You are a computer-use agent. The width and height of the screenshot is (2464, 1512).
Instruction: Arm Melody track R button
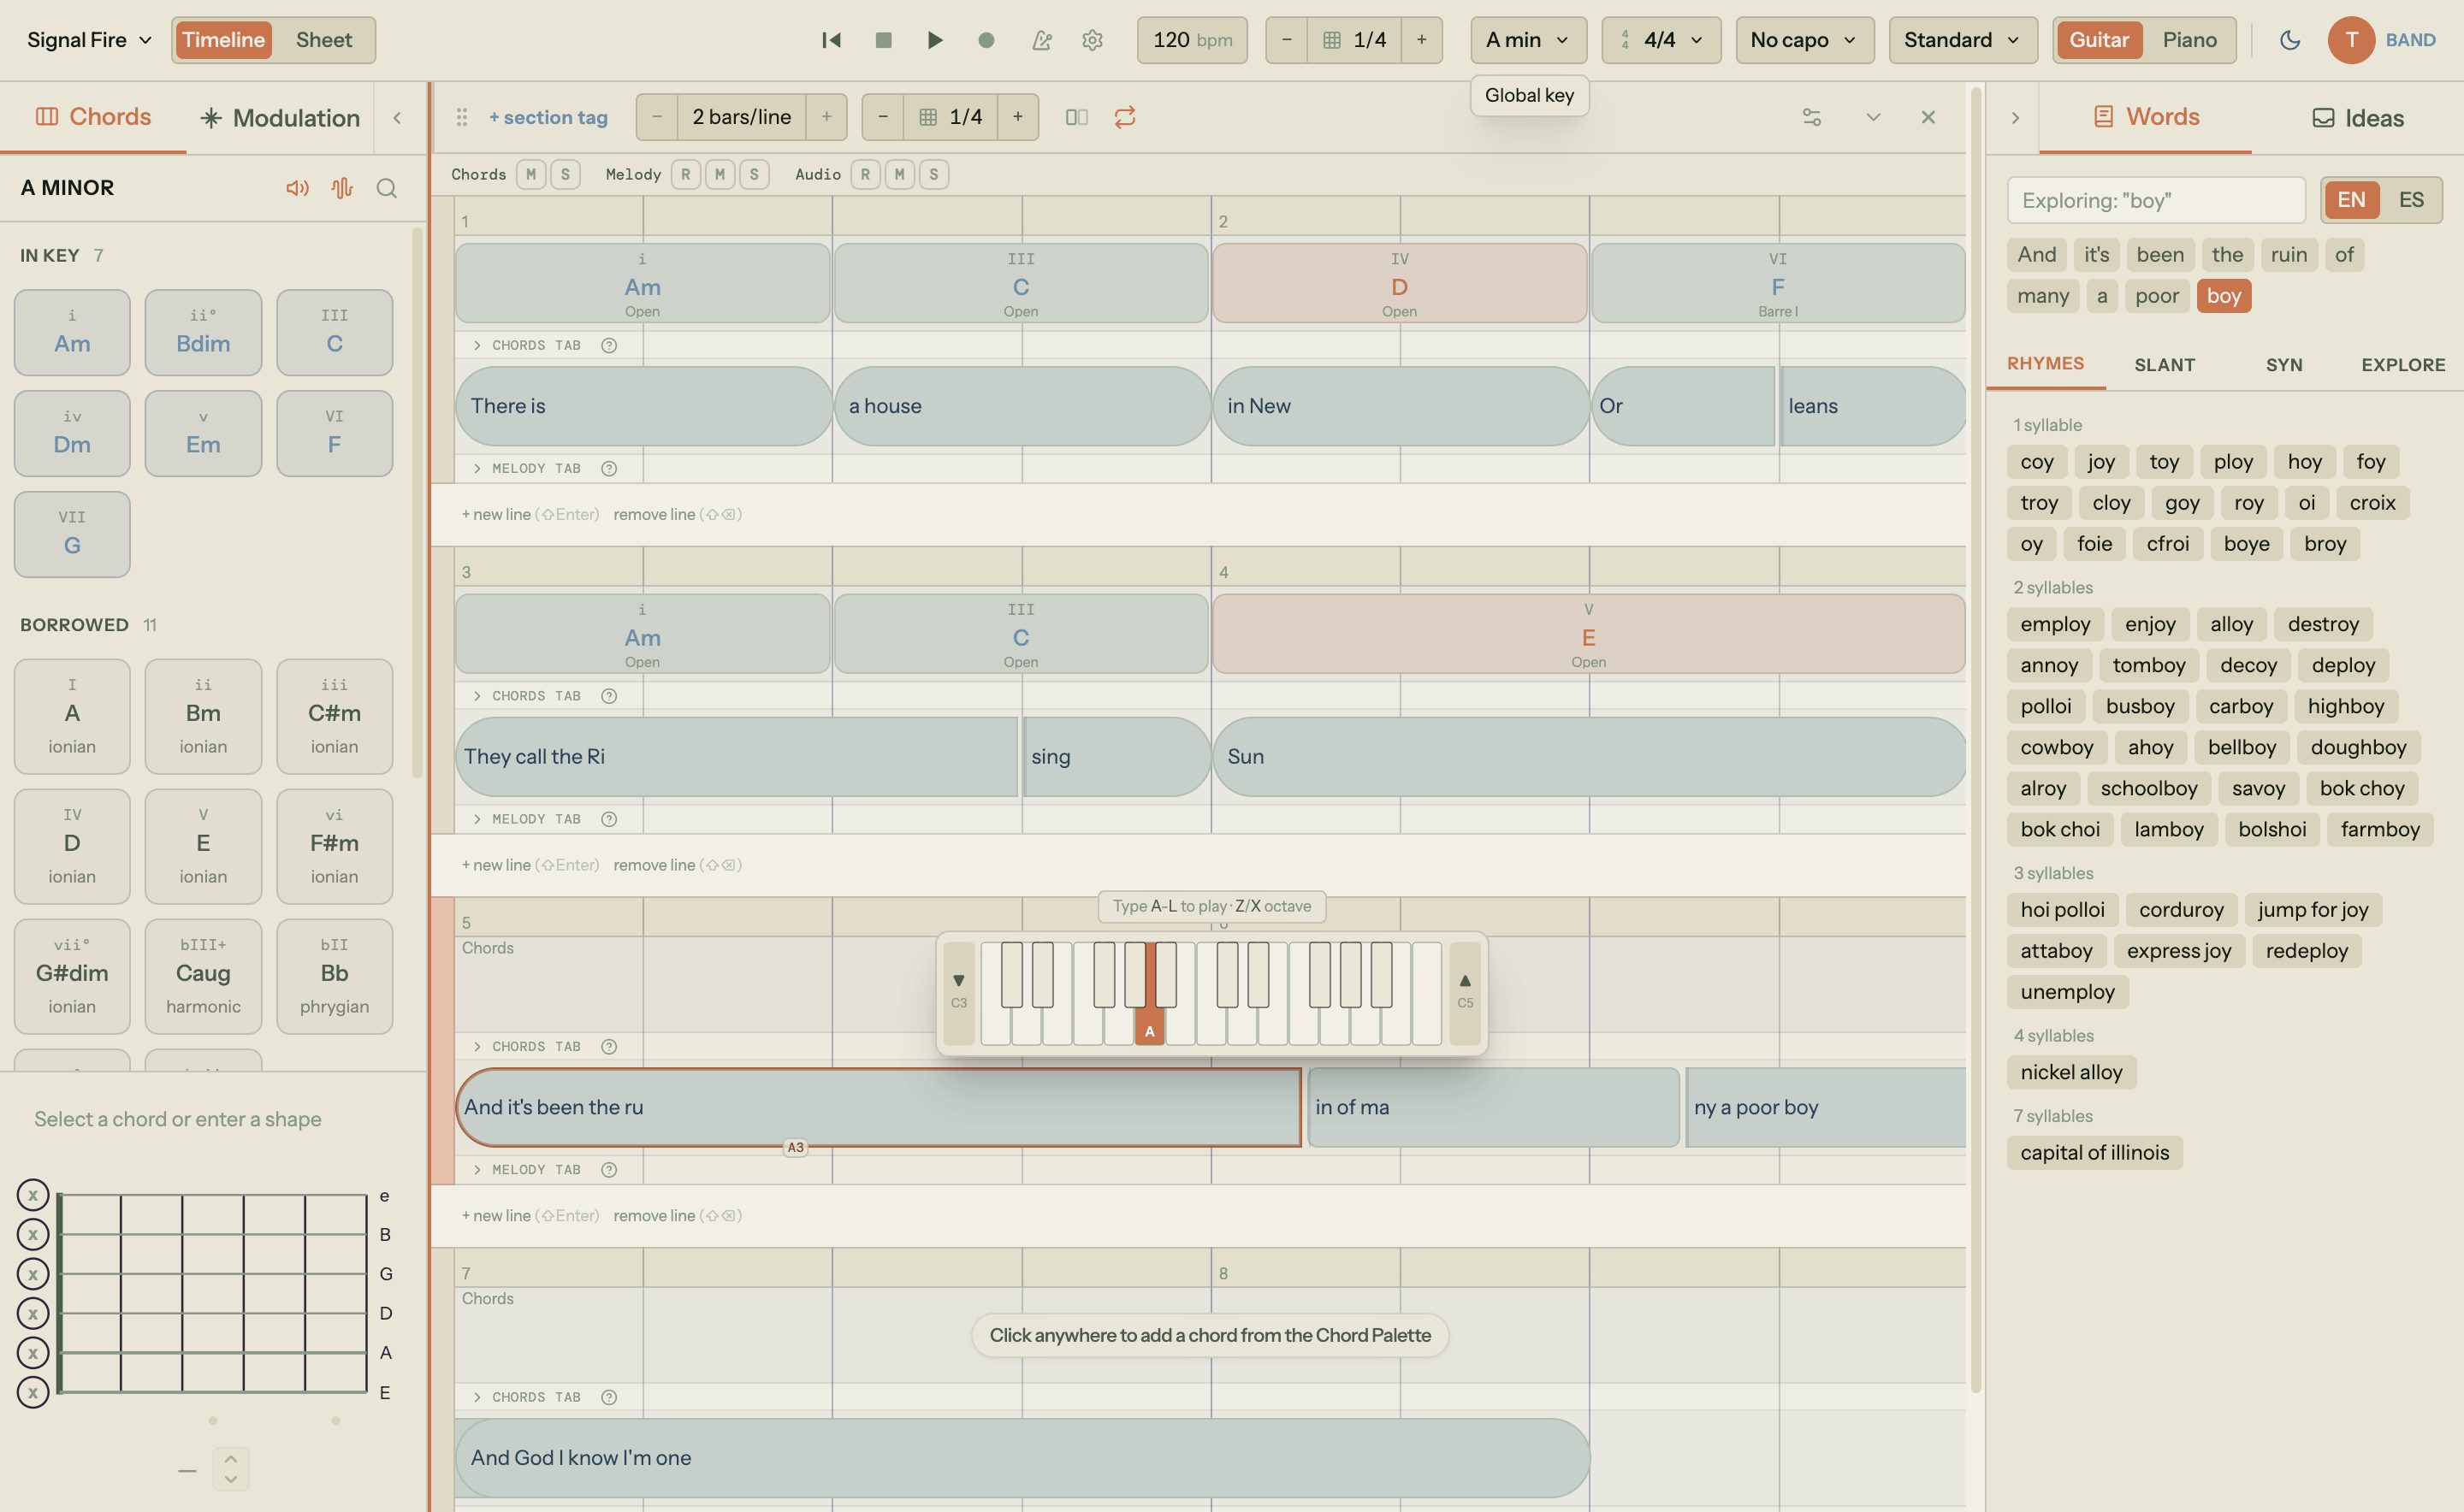pos(685,174)
